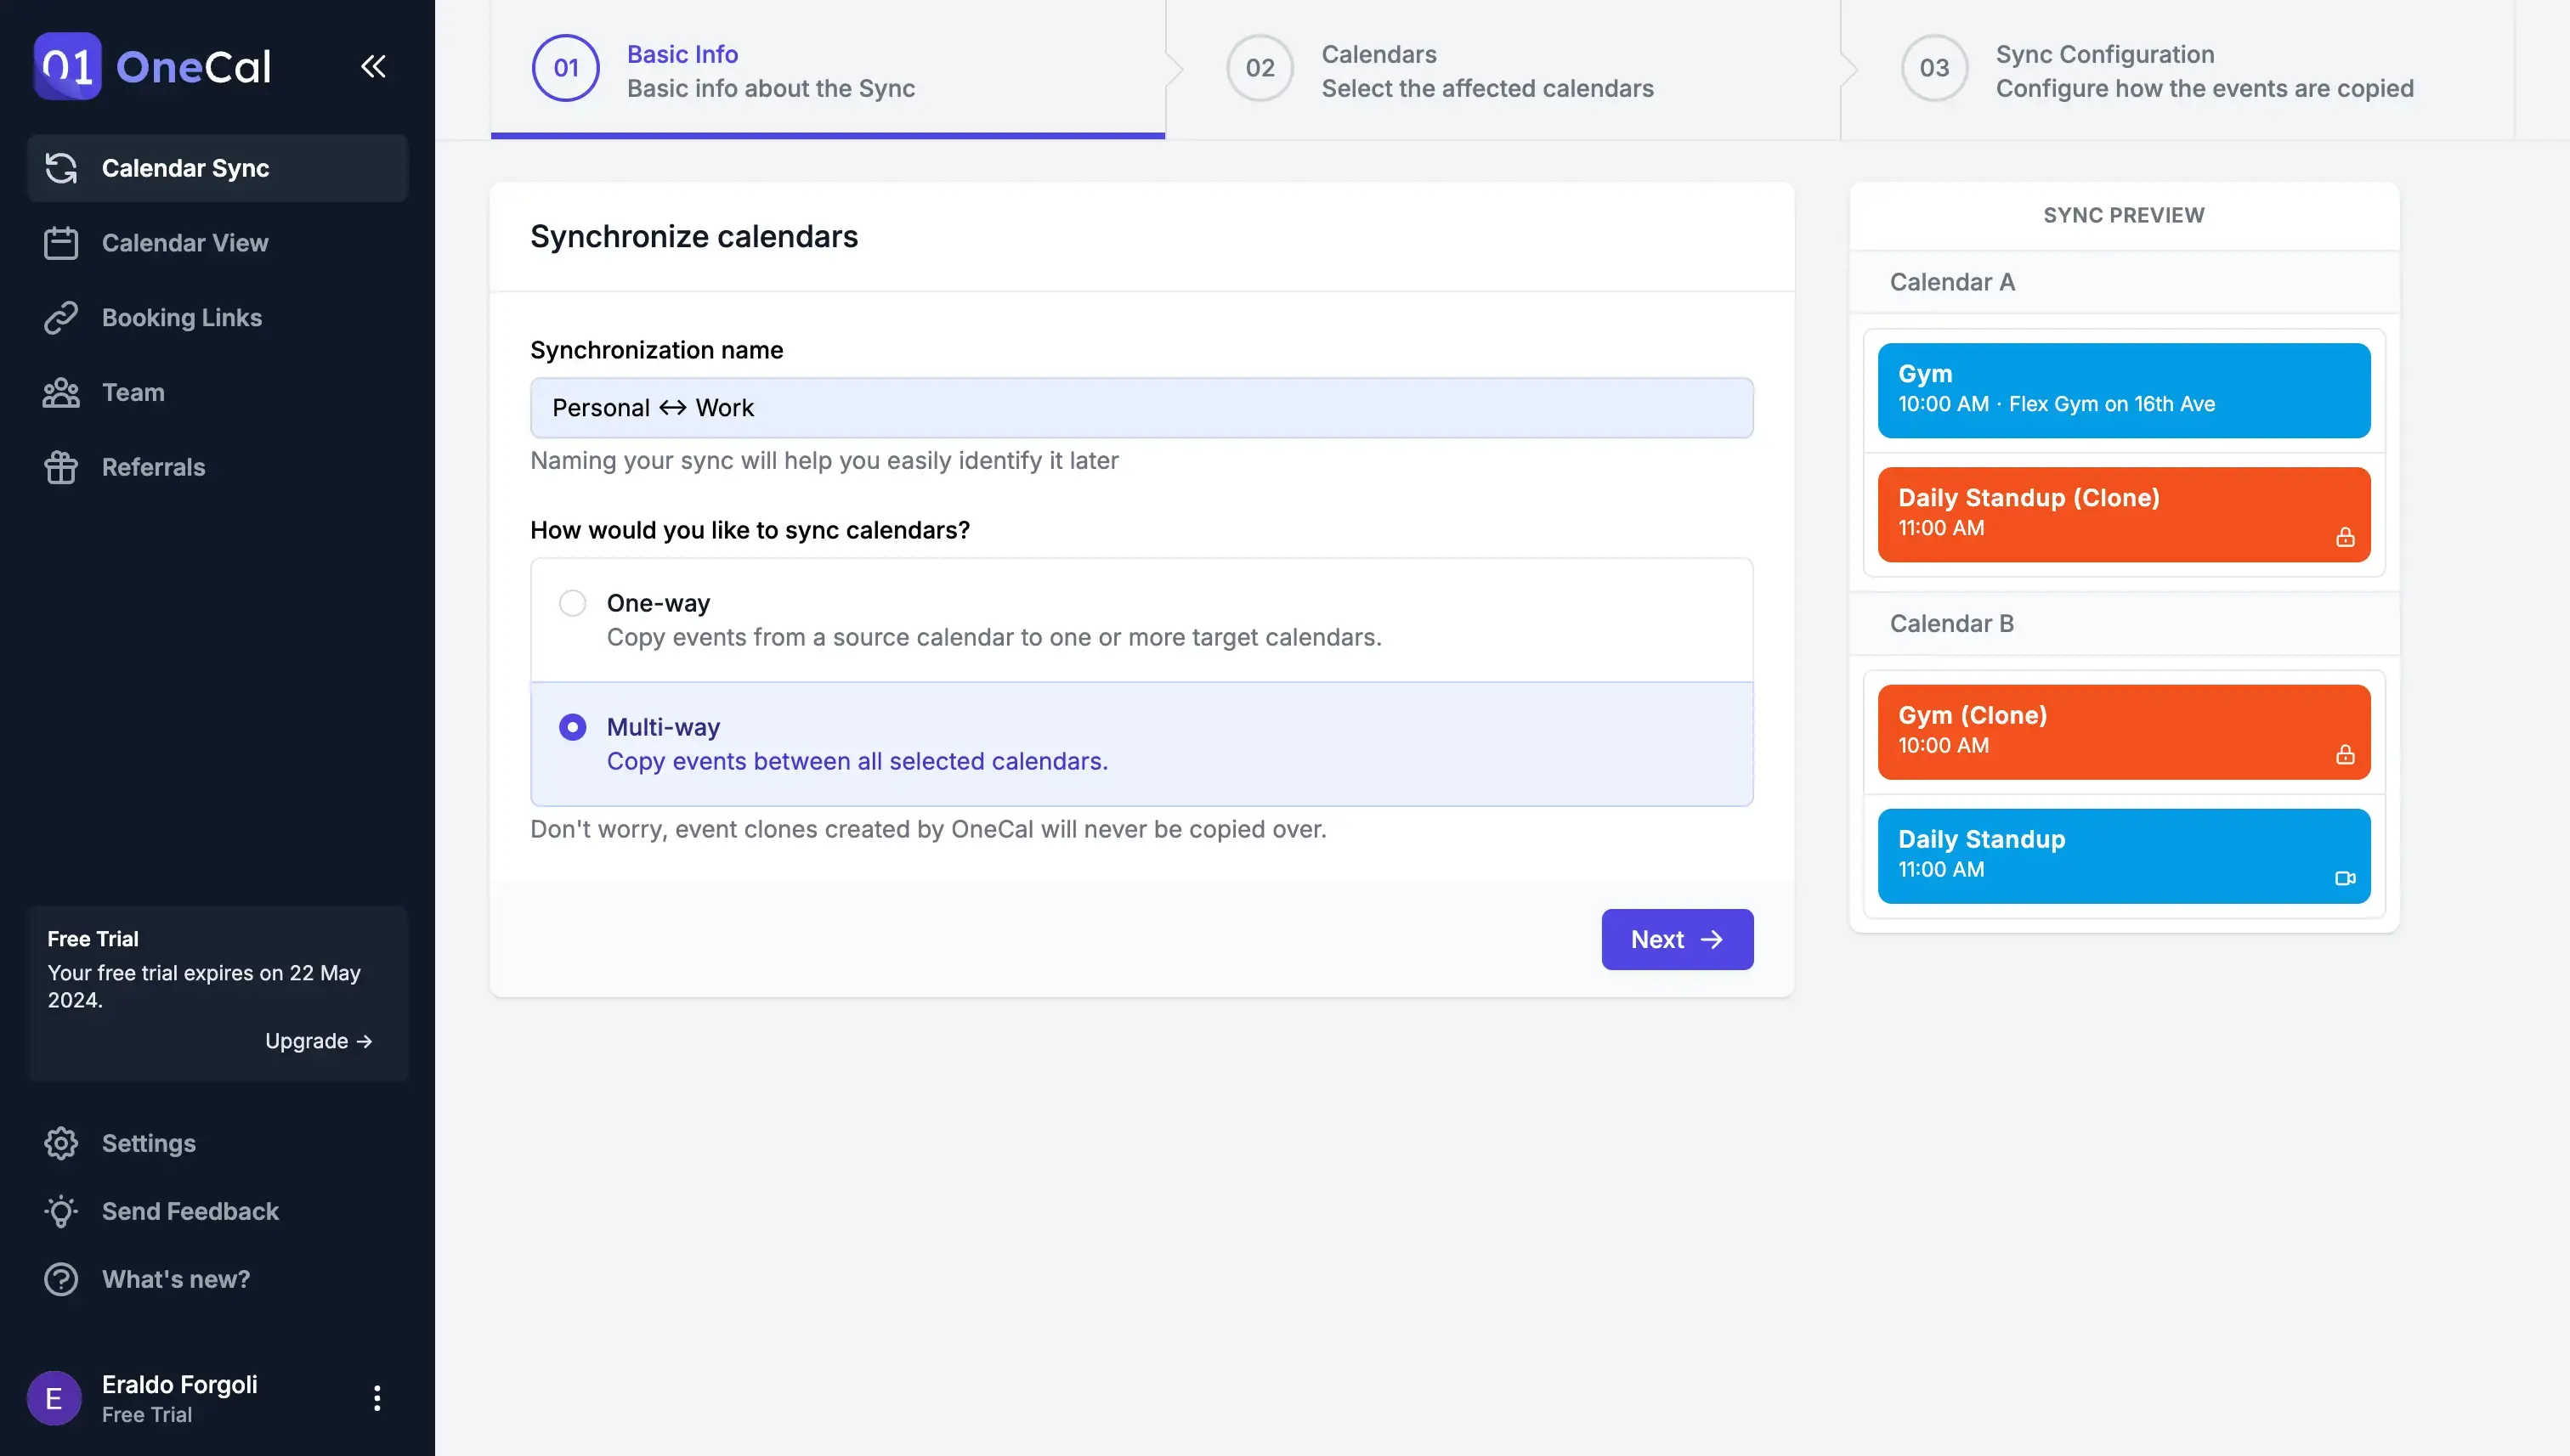Click the Calendar View sidebar icon
This screenshot has height=1456, width=2570.
(x=60, y=242)
